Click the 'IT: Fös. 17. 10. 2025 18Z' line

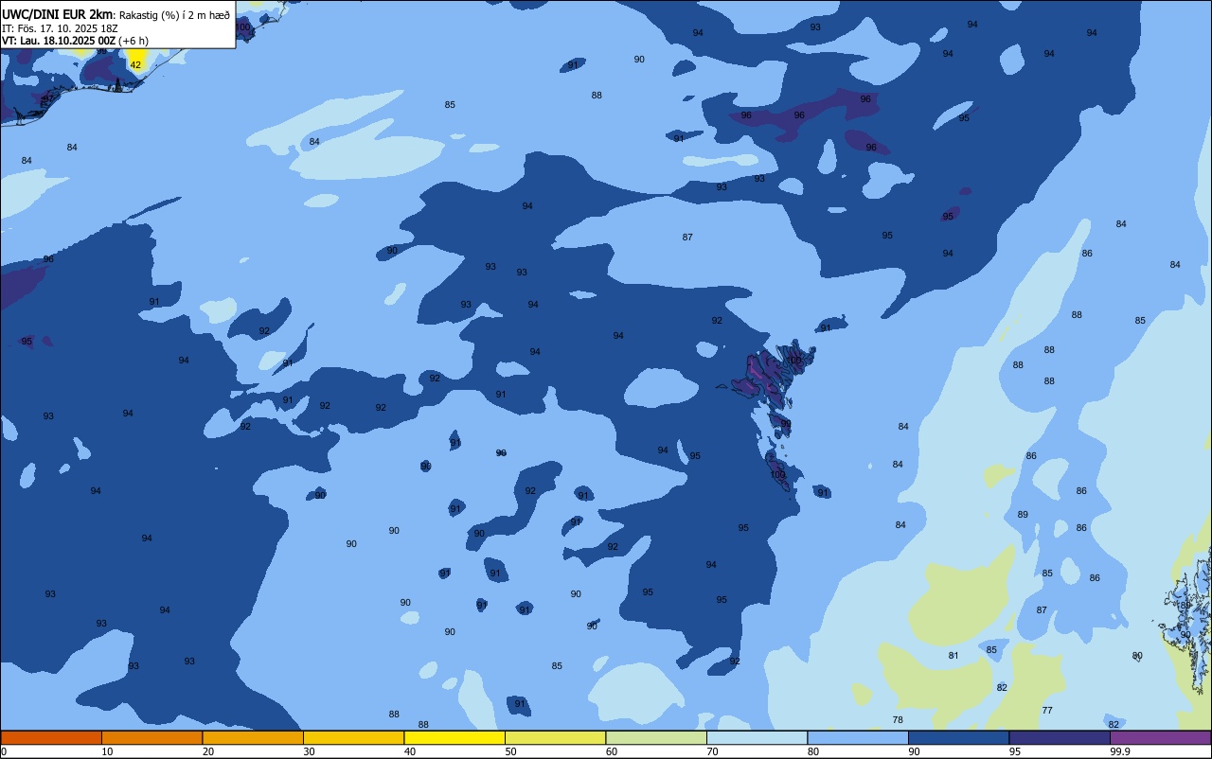[x=60, y=27]
